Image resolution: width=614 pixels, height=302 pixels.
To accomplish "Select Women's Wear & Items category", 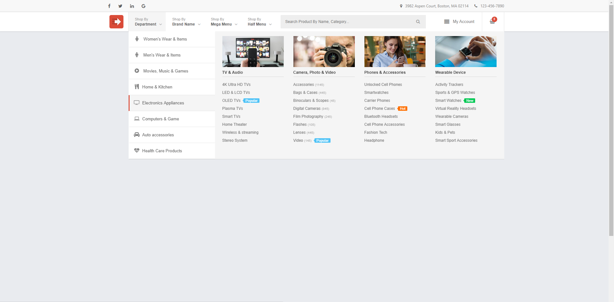I will pos(172,39).
